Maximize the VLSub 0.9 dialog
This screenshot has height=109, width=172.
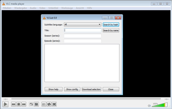pyautogui.click(x=112, y=18)
